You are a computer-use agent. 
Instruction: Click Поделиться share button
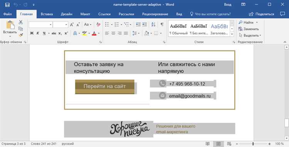click(x=261, y=14)
